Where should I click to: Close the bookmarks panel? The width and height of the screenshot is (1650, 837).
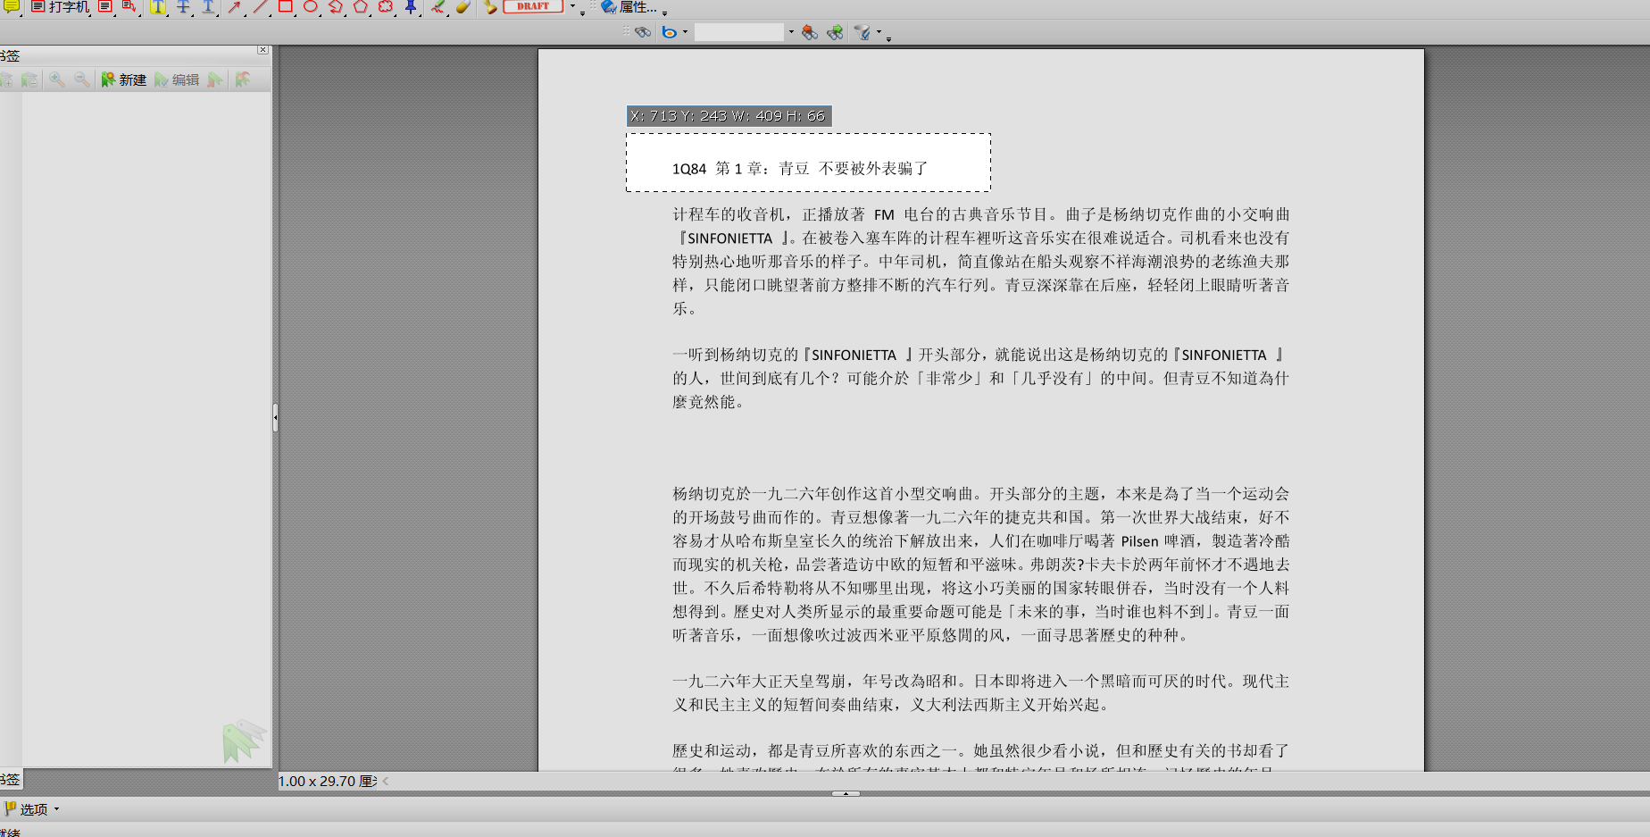pos(262,50)
